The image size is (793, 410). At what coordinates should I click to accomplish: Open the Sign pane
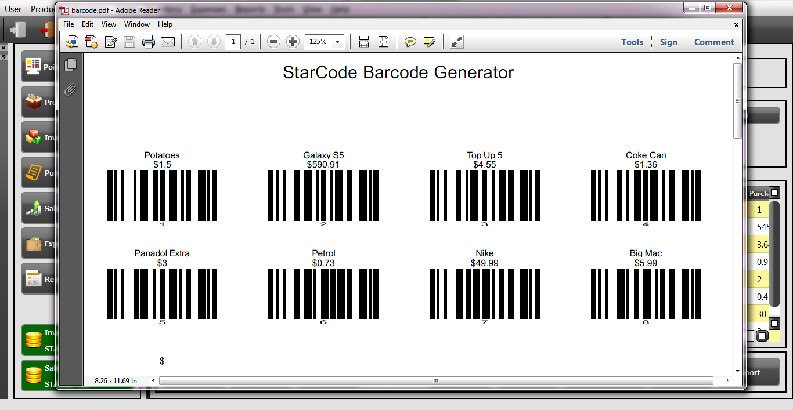coord(669,42)
